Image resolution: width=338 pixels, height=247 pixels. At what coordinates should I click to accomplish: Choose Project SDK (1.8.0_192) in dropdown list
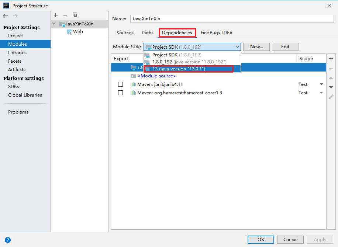click(x=192, y=55)
